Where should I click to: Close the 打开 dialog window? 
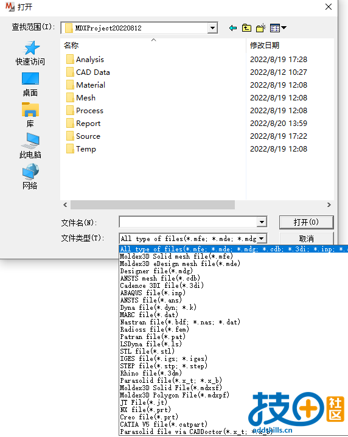pyautogui.click(x=329, y=7)
